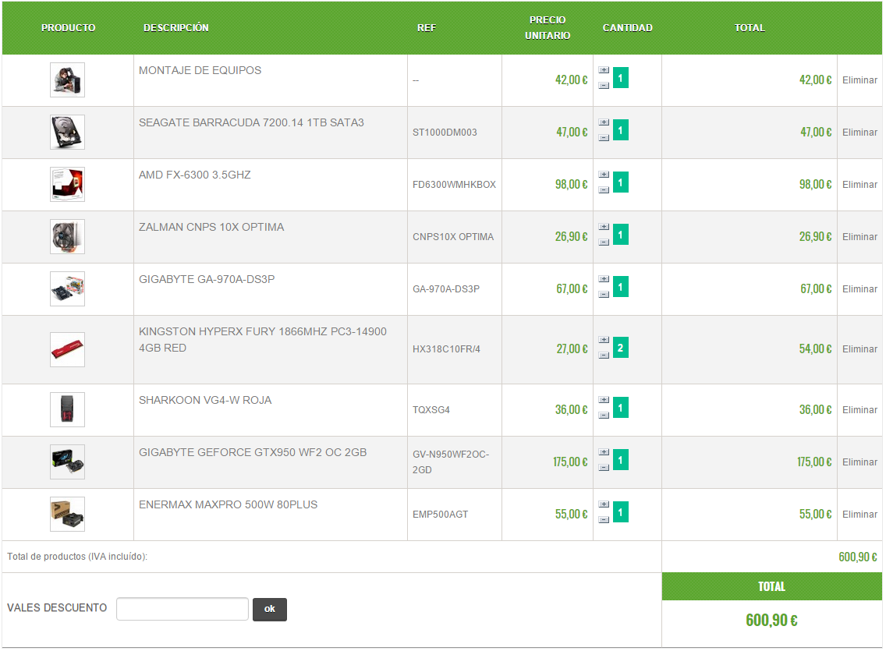
Task: Open KINGSTON HYPERX FURY red RAM thumbnail
Action: click(x=67, y=349)
